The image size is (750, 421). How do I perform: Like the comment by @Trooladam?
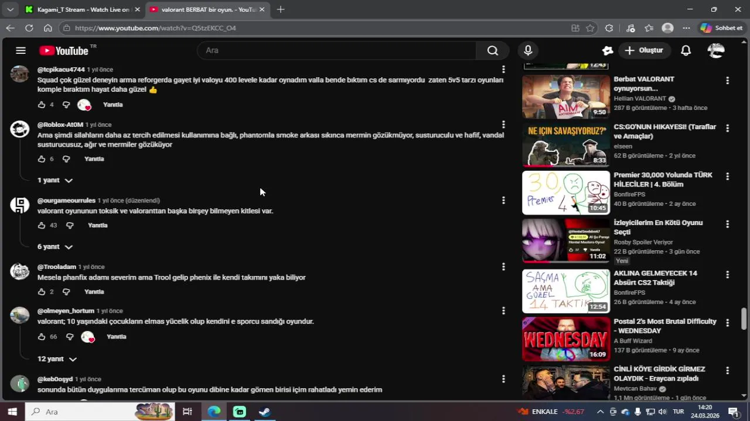[42, 292]
